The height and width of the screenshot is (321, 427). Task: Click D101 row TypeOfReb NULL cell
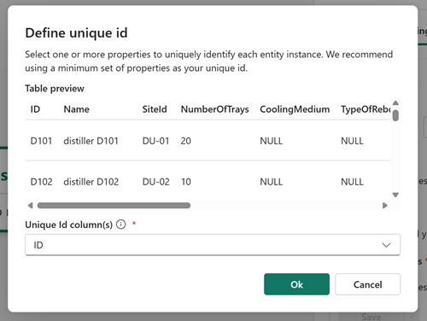(352, 141)
